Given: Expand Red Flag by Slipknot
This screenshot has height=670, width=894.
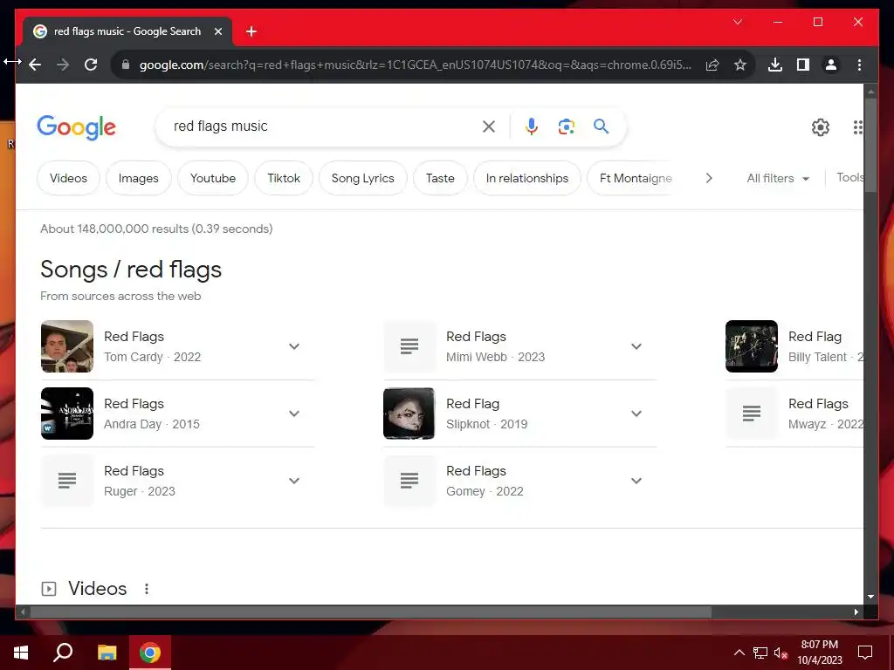Looking at the screenshot, I should click(x=636, y=414).
